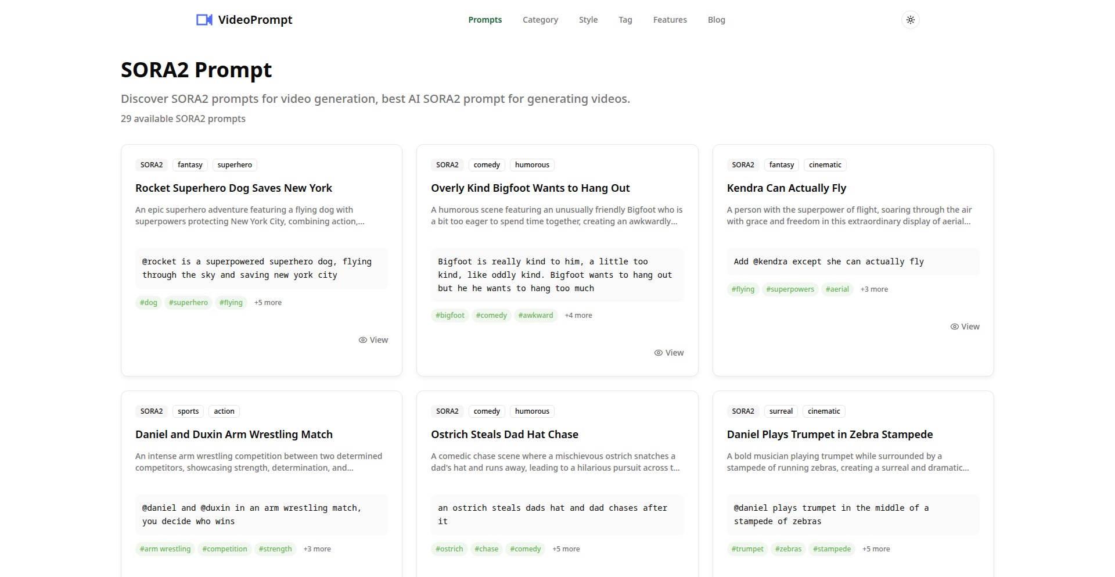
Task: Open the Category nav menu
Action: 540,20
